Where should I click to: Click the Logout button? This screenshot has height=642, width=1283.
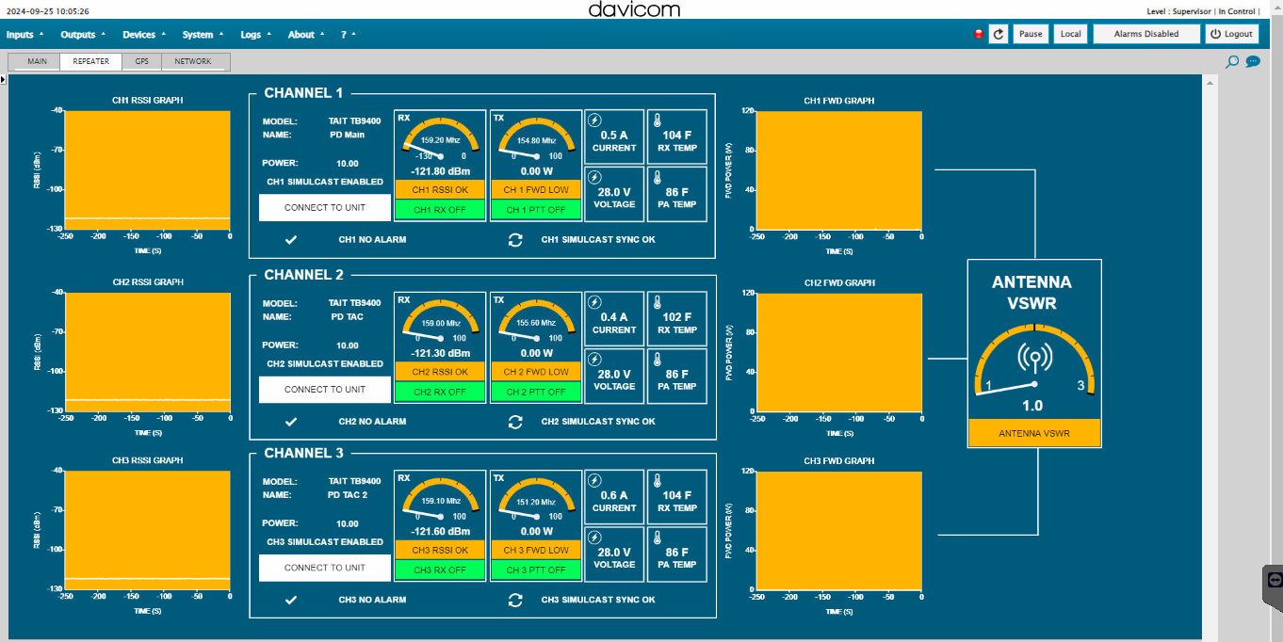pyautogui.click(x=1232, y=34)
